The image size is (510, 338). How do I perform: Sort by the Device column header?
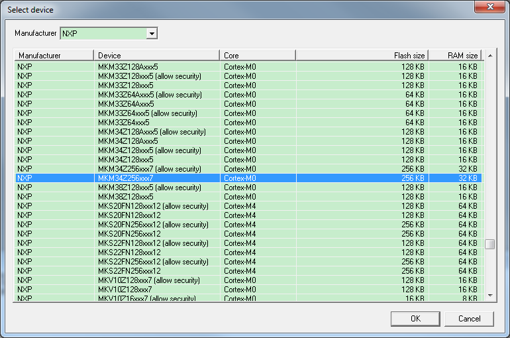[x=157, y=56]
